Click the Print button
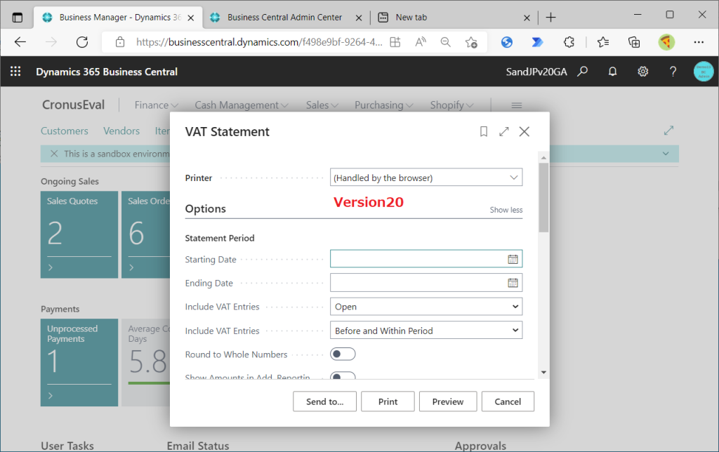719x452 pixels. pos(388,401)
